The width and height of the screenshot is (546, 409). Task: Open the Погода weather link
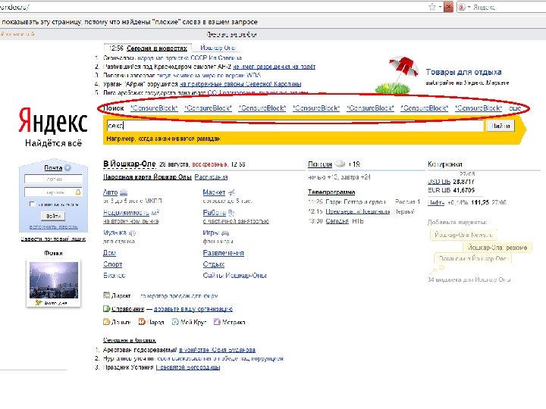(320, 164)
